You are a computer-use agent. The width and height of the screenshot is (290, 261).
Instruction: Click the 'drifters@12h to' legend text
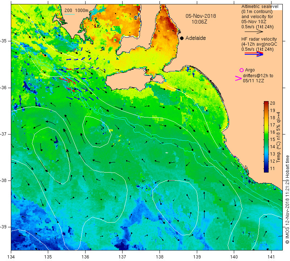258,76
